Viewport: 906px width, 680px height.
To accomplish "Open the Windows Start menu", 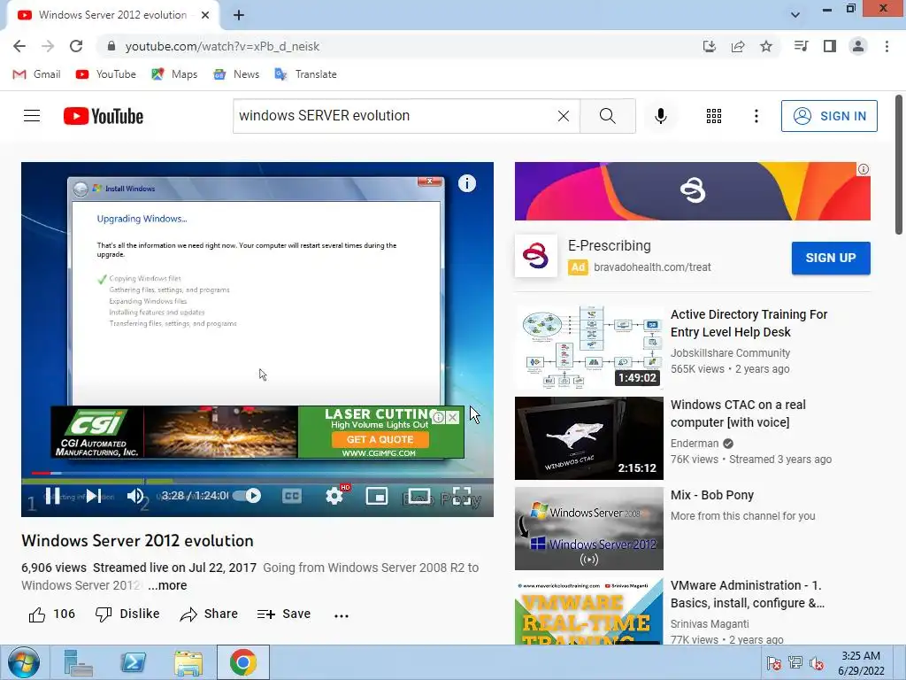I will pyautogui.click(x=24, y=662).
